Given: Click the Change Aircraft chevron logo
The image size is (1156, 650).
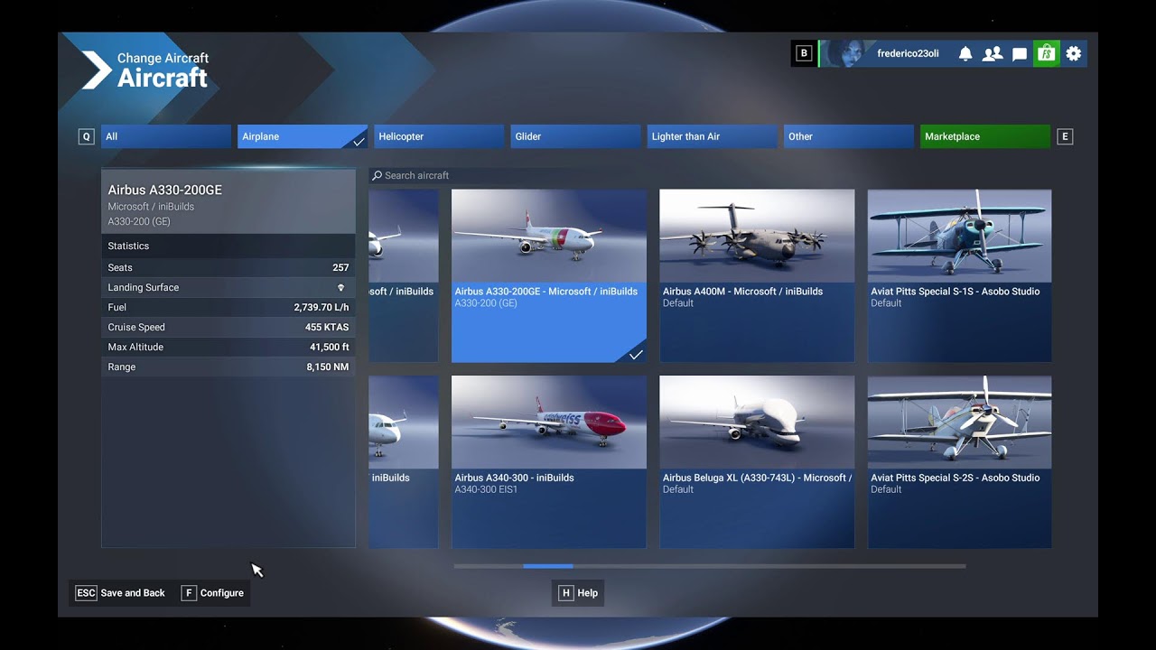Looking at the screenshot, I should [97, 70].
